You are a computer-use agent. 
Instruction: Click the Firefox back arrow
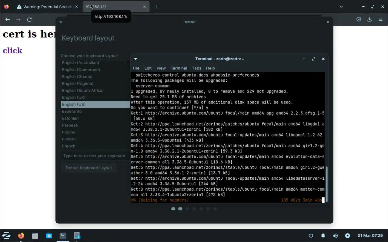[x=8, y=19]
